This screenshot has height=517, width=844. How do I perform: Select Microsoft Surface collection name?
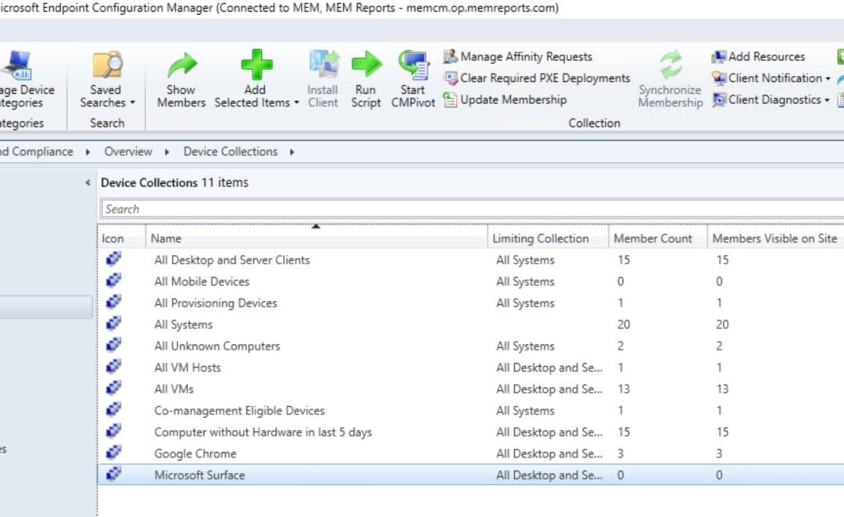pos(199,475)
